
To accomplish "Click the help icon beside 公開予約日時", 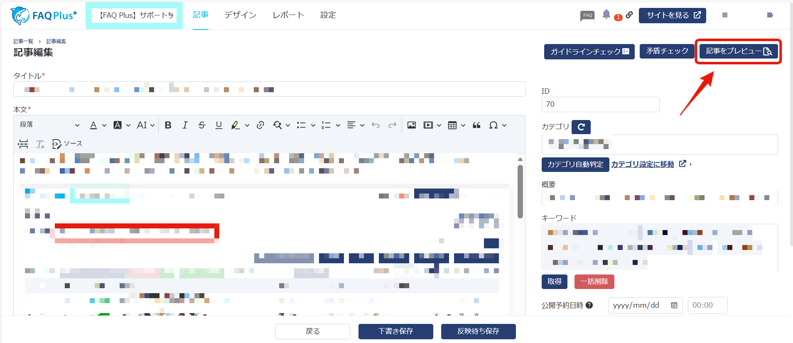I will point(589,305).
